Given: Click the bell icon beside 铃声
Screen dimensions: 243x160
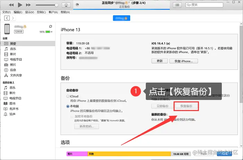Looking at the screenshot, I should click(6, 114).
